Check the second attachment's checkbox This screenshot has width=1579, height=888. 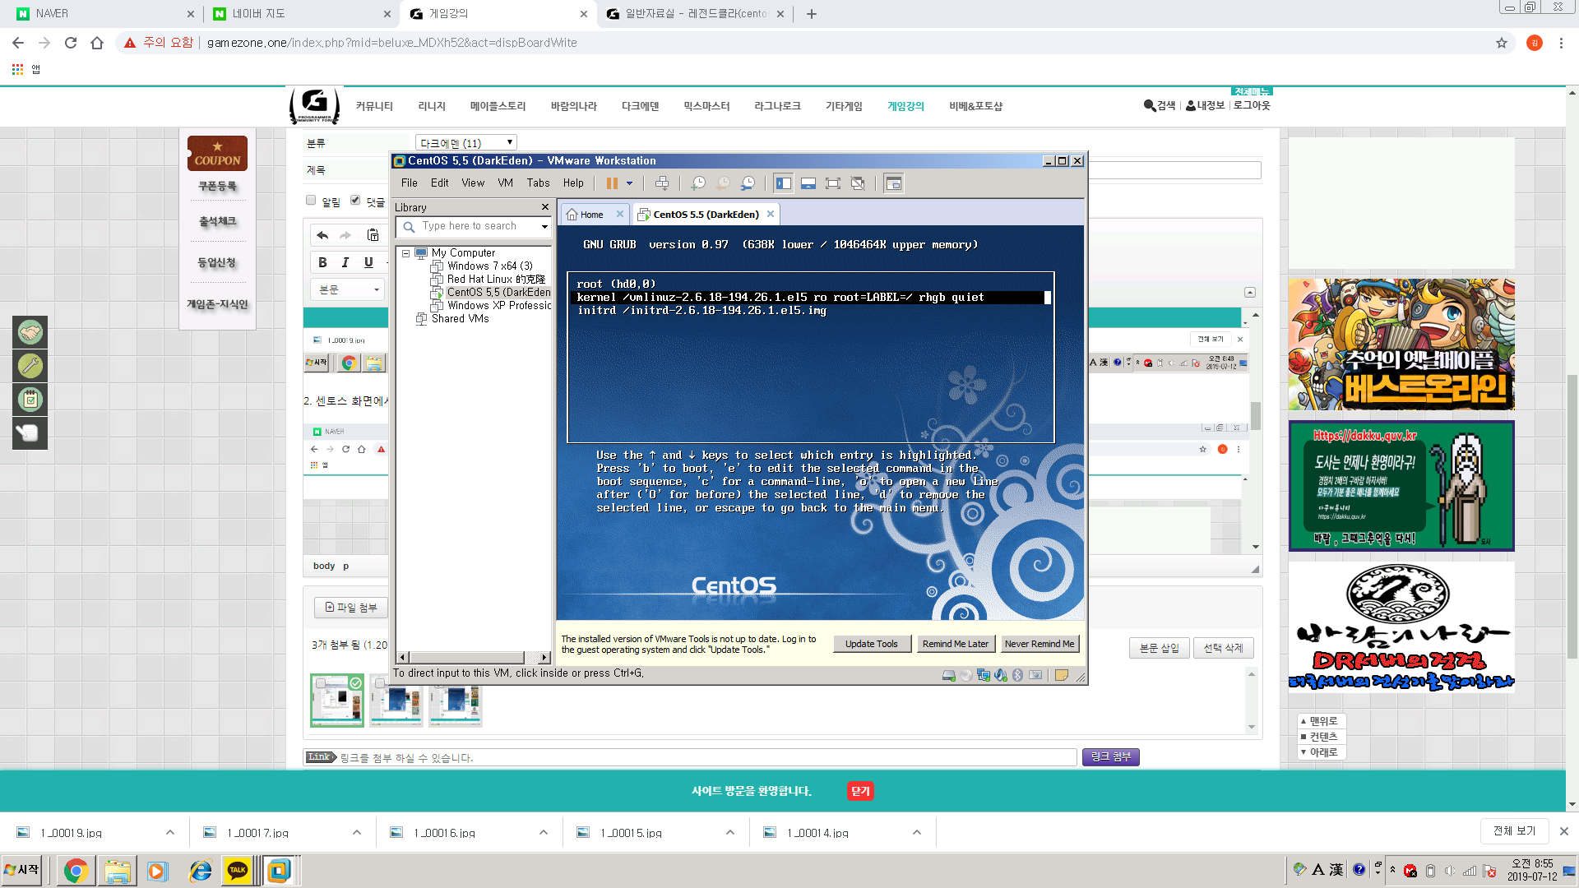pos(378,682)
